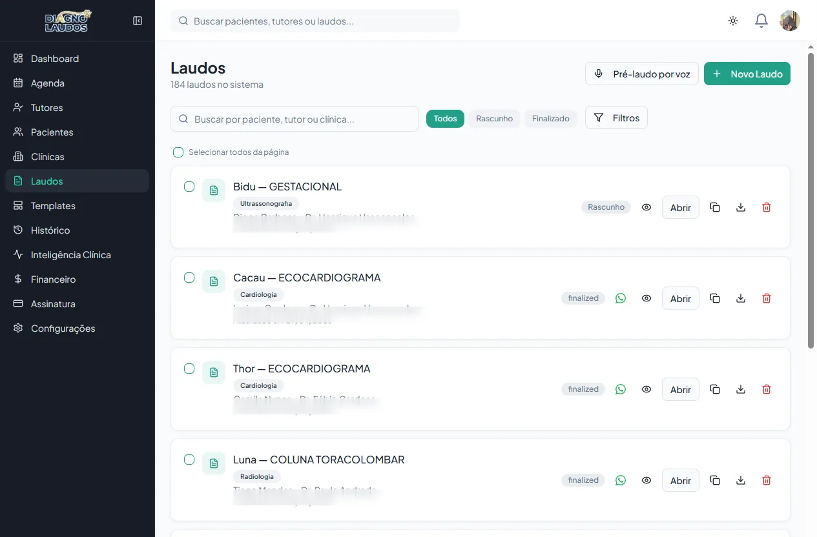The width and height of the screenshot is (817, 537).
Task: Click the Radiologia tag on Luna
Action: point(257,476)
